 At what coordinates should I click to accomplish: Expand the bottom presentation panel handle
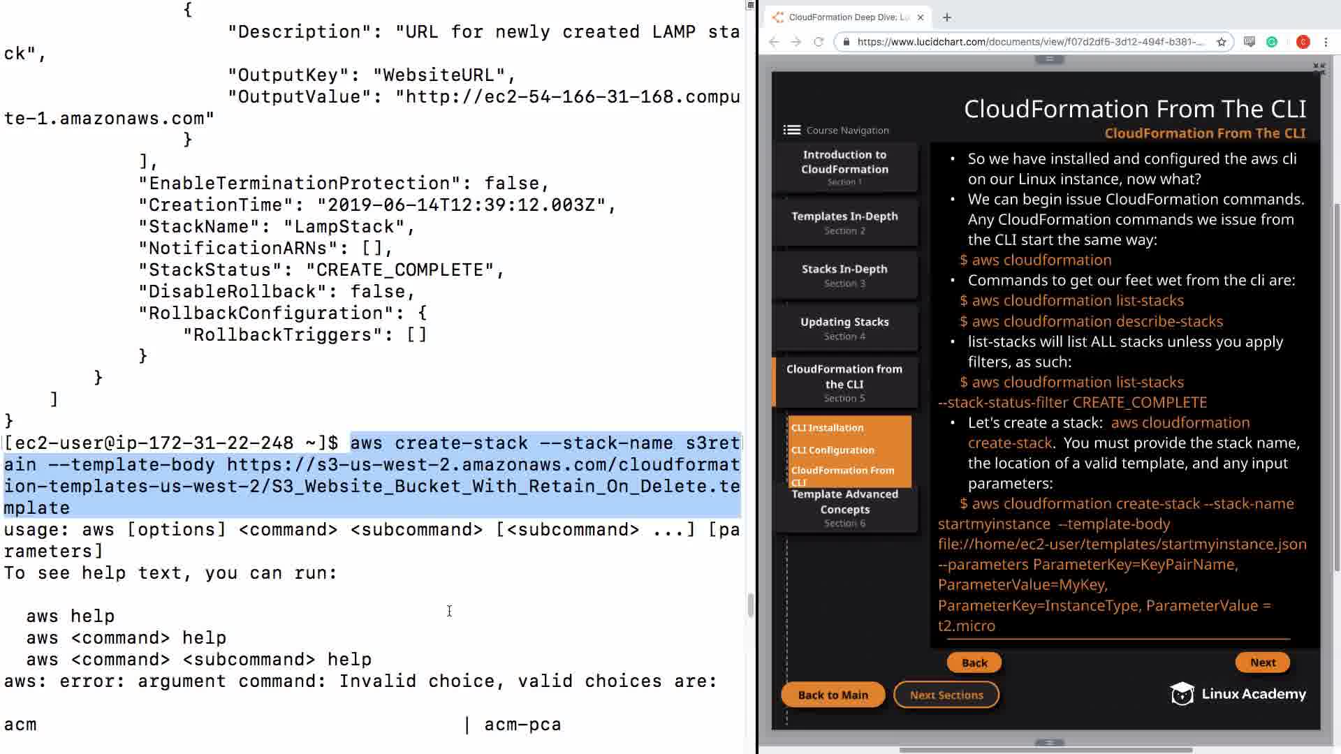point(1049,742)
